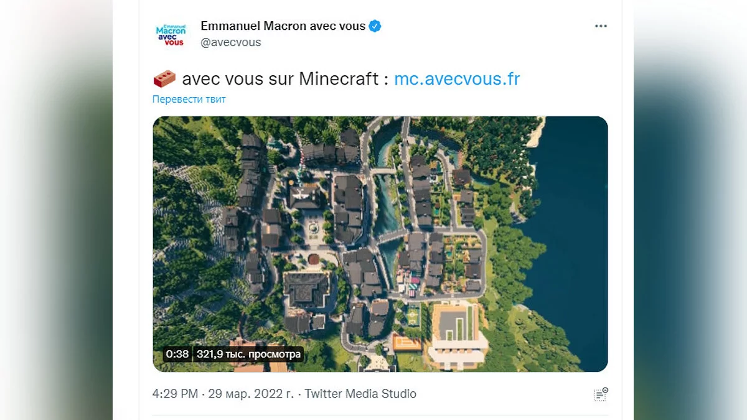Click the red brick emoji
The image size is (747, 420).
[164, 79]
